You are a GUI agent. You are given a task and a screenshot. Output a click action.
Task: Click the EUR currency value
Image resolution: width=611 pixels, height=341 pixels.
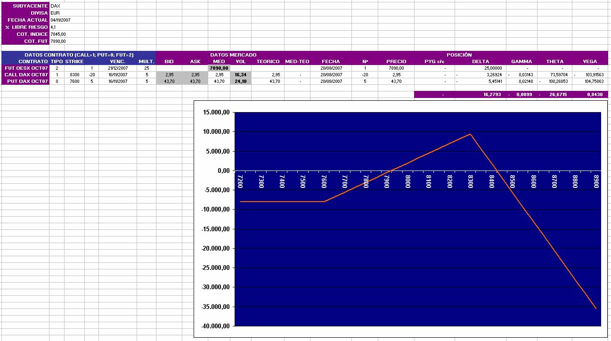tap(55, 13)
